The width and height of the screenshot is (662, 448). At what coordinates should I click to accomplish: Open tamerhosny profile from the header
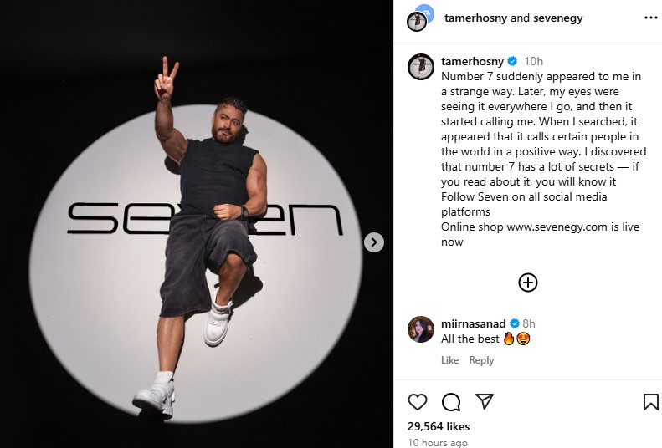[x=477, y=18]
